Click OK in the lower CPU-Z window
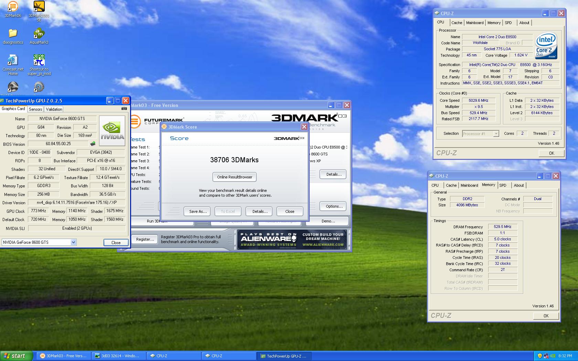 tap(546, 316)
